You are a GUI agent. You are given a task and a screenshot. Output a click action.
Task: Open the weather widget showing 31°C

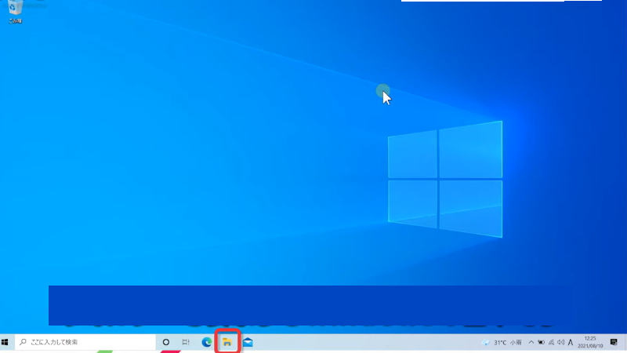click(502, 343)
